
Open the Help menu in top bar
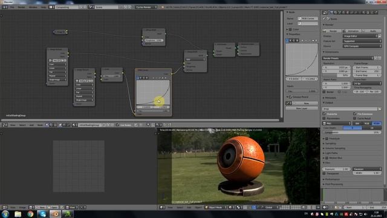[44, 7]
